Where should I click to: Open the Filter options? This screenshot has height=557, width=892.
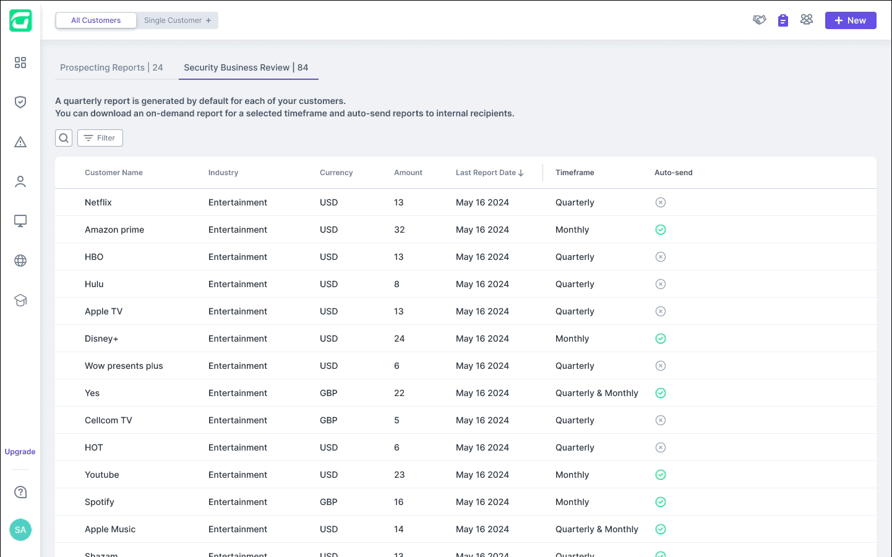[x=100, y=138]
